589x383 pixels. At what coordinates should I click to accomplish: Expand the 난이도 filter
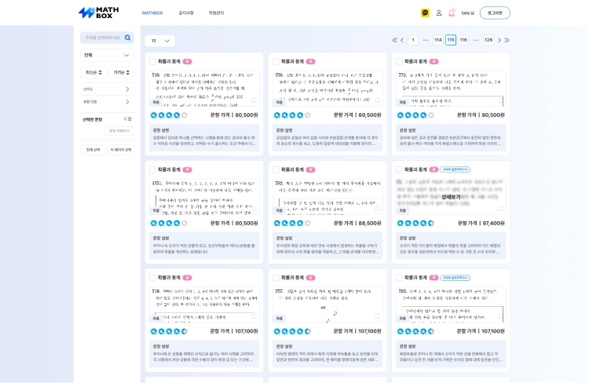tap(107, 89)
